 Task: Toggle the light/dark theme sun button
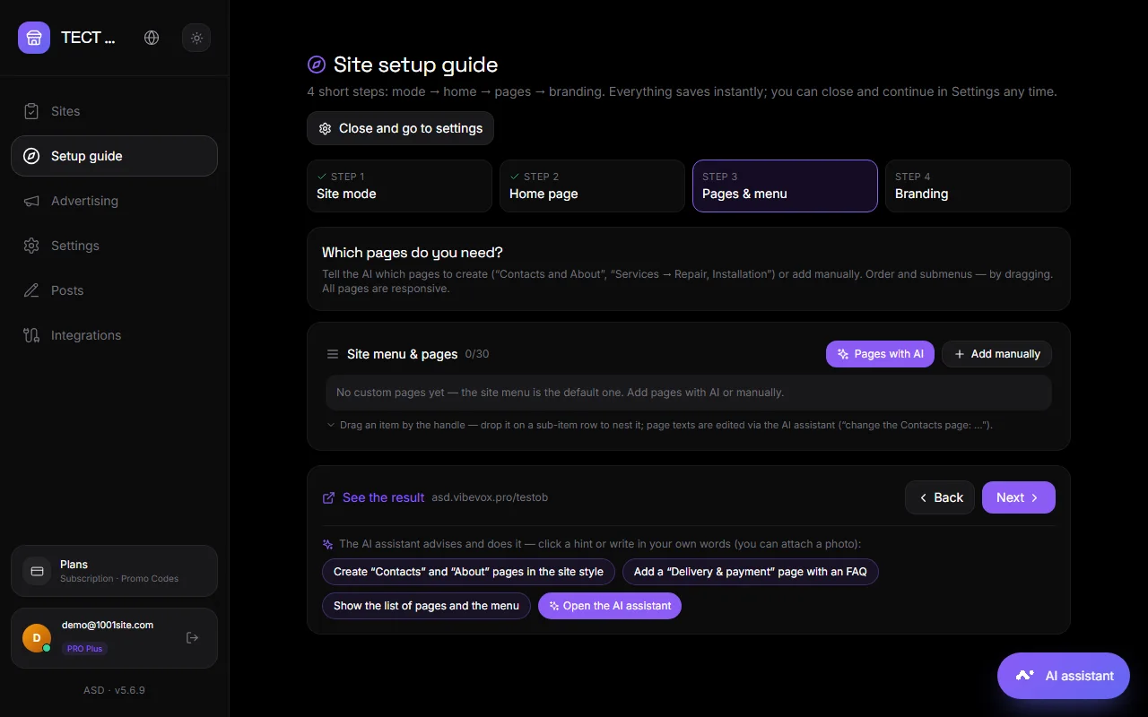click(196, 38)
